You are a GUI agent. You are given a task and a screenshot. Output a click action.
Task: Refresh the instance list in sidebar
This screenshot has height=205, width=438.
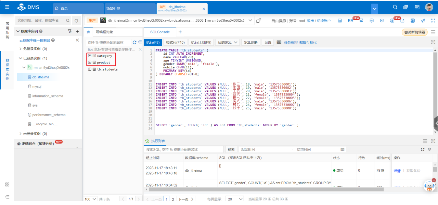point(76,21)
